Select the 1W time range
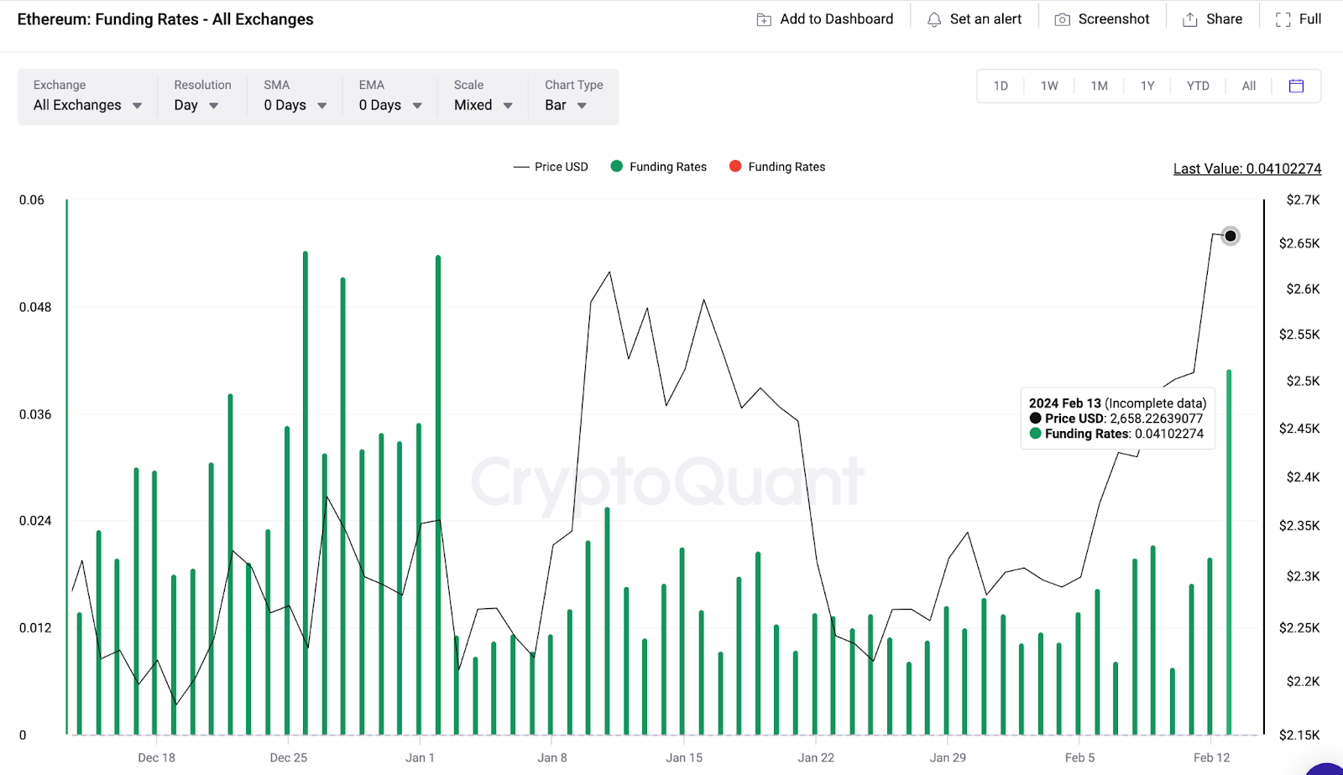1343x775 pixels. pyautogui.click(x=1049, y=86)
